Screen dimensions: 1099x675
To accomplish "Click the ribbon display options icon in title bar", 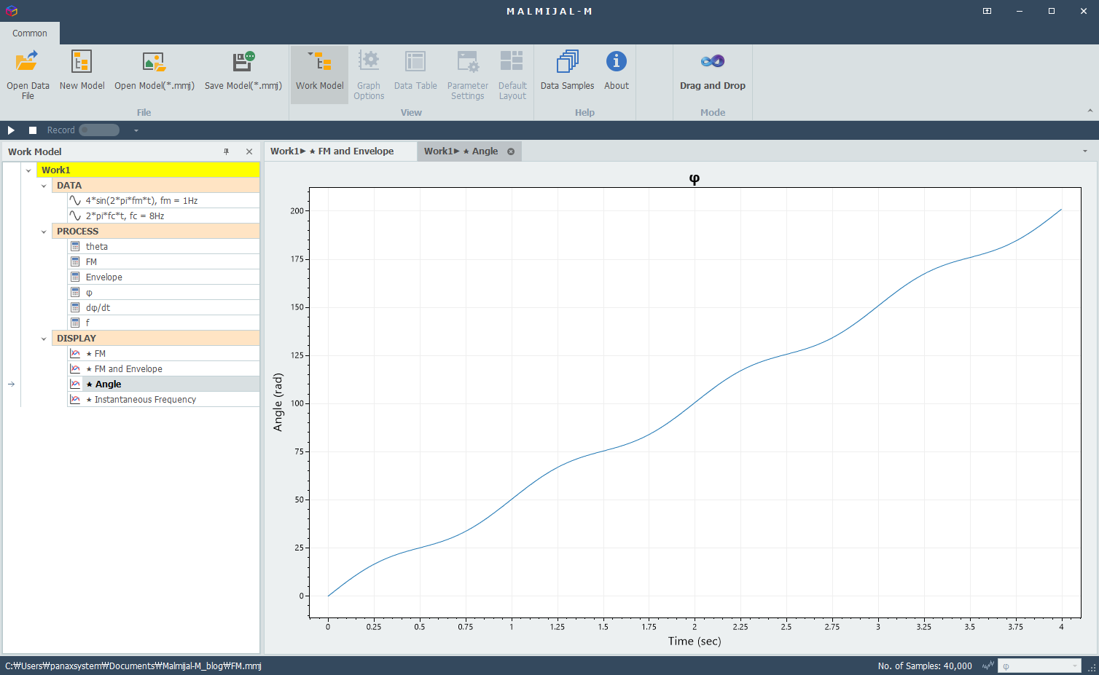I will (987, 11).
